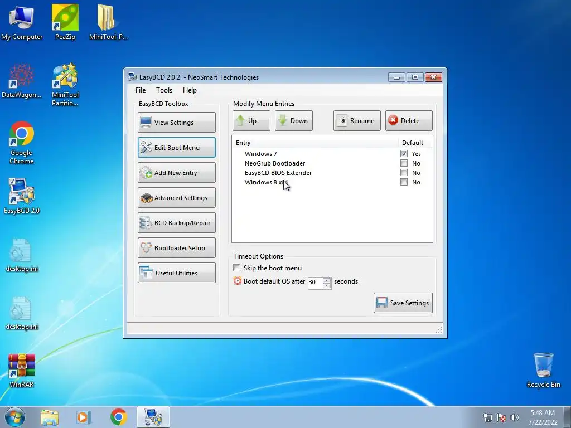Move the entry Up with the green arrow
This screenshot has width=571, height=428.
pos(251,121)
